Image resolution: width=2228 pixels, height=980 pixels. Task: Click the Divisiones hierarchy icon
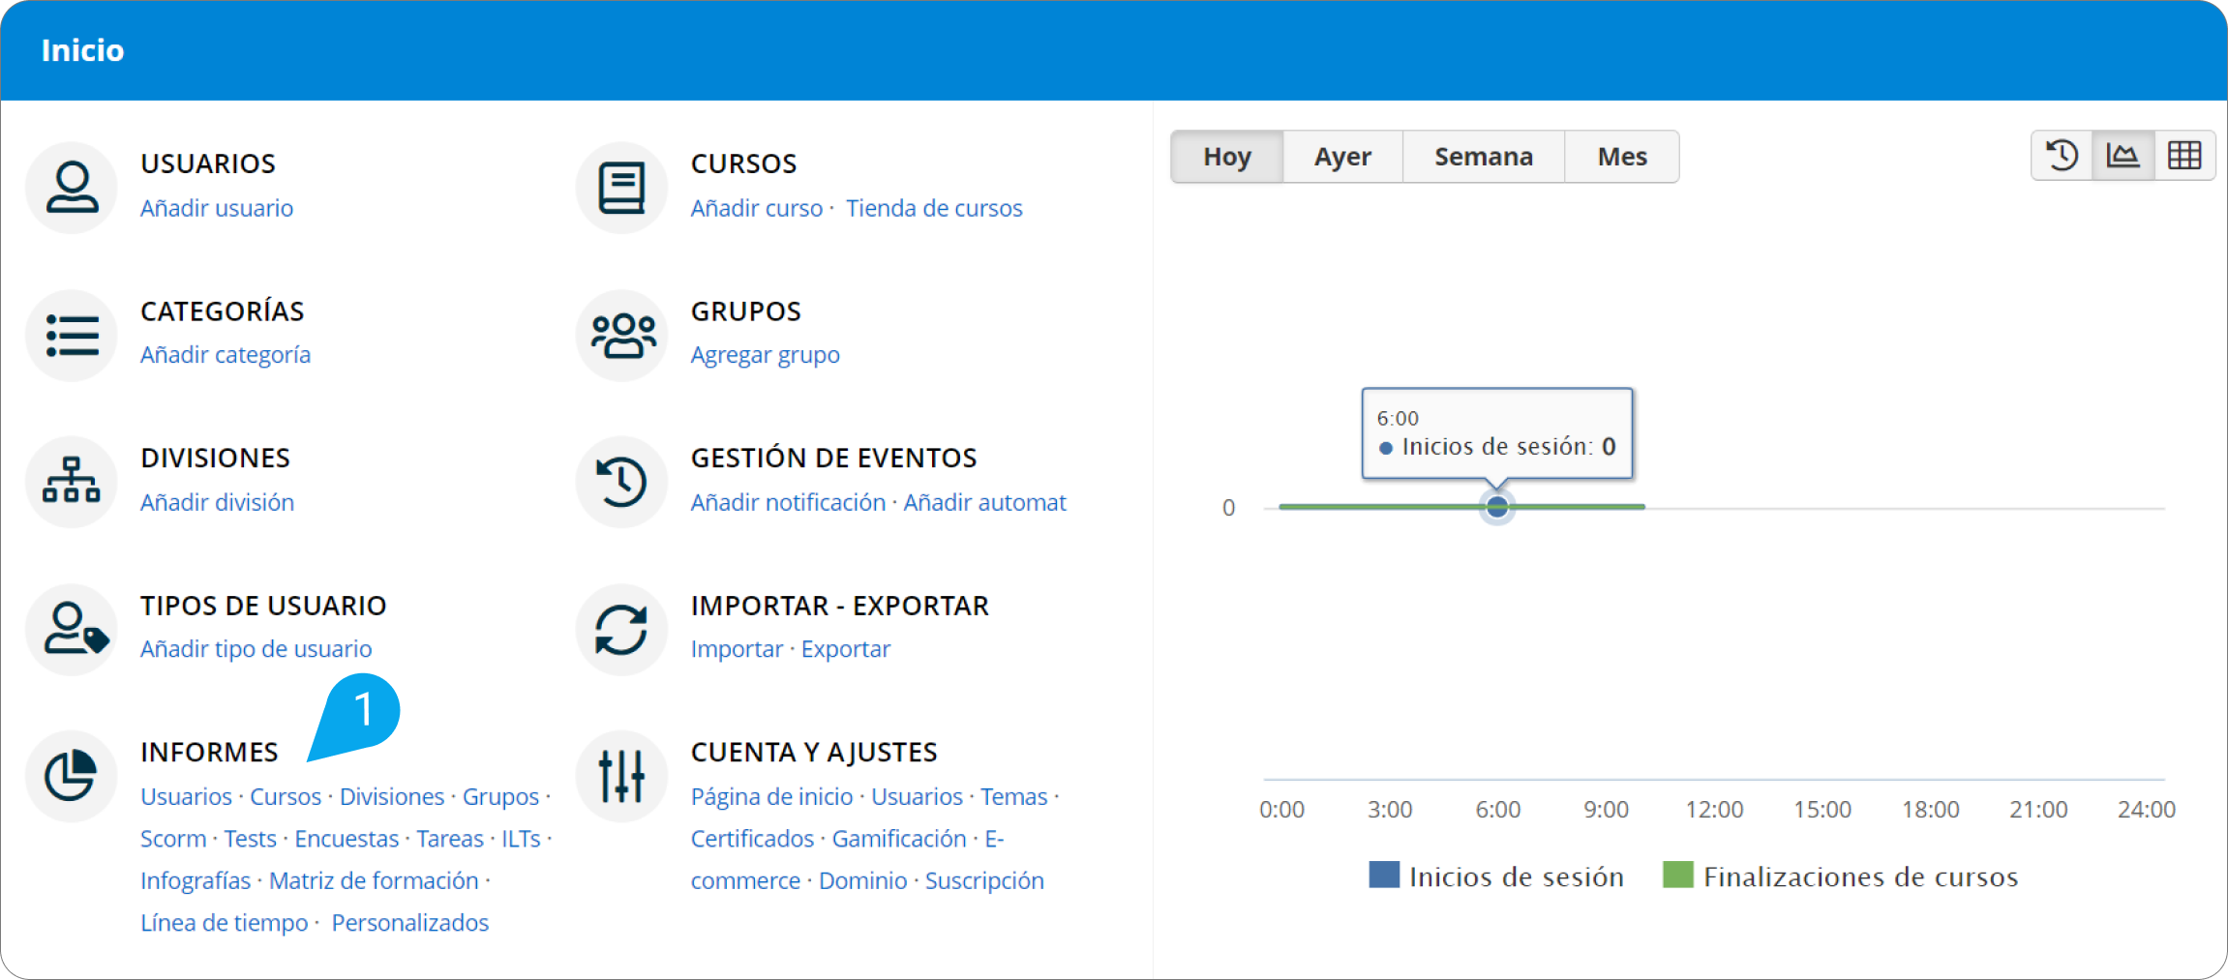point(72,482)
